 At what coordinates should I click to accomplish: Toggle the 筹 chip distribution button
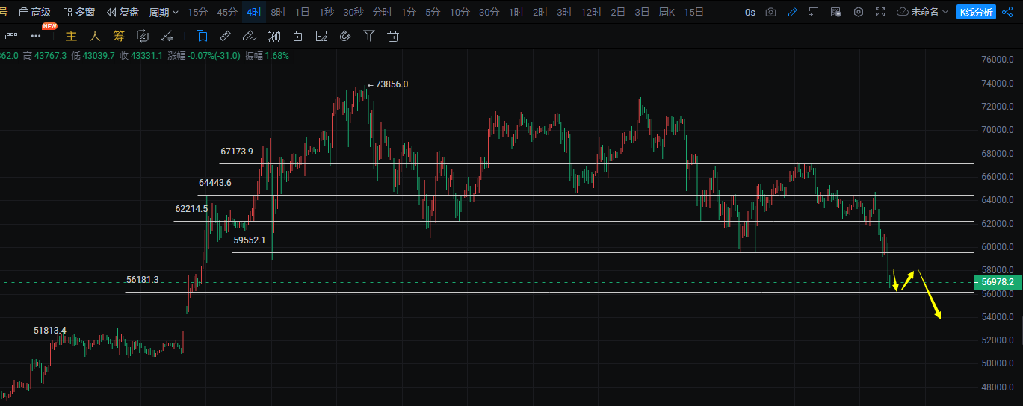119,36
